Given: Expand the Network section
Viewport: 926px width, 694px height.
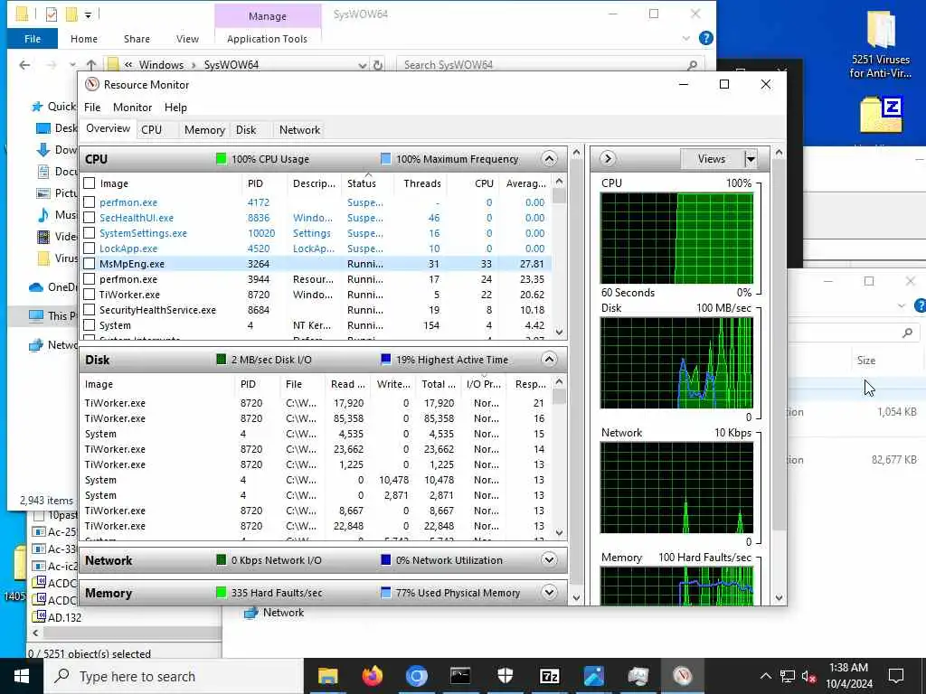Looking at the screenshot, I should 549,560.
